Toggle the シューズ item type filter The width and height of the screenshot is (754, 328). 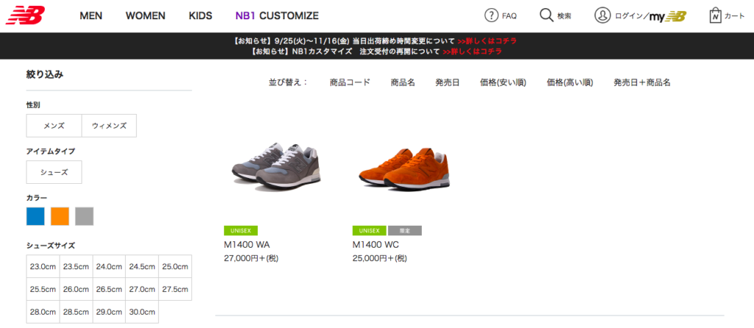point(54,172)
